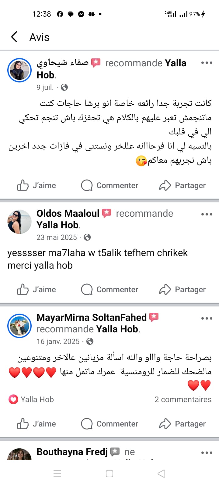Like the review dated 9 juil.
Screen dimensions: 219x487
(x=36, y=185)
